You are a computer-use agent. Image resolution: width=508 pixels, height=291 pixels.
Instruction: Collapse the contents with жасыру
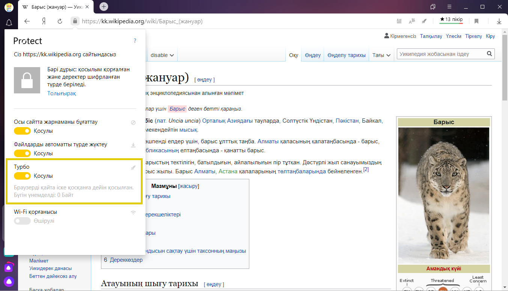188,186
